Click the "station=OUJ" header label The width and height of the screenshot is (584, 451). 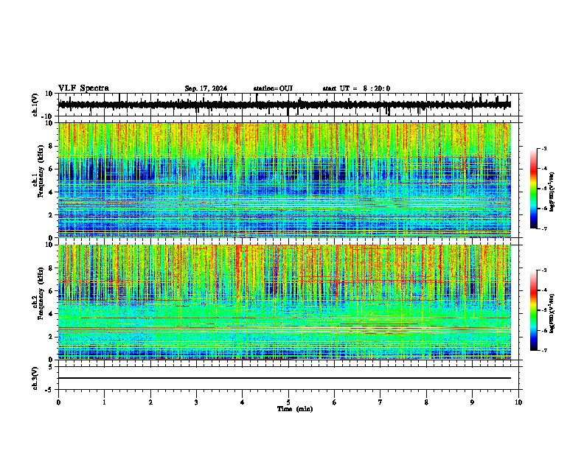pos(273,88)
